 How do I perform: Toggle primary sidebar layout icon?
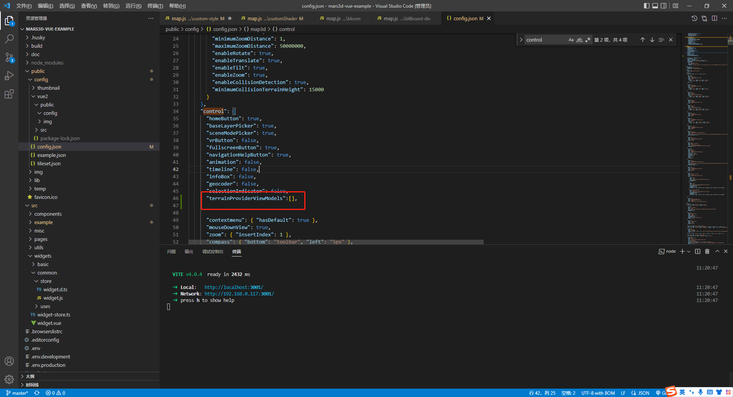pos(646,6)
